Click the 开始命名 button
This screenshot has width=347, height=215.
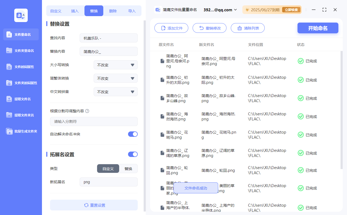point(318,28)
